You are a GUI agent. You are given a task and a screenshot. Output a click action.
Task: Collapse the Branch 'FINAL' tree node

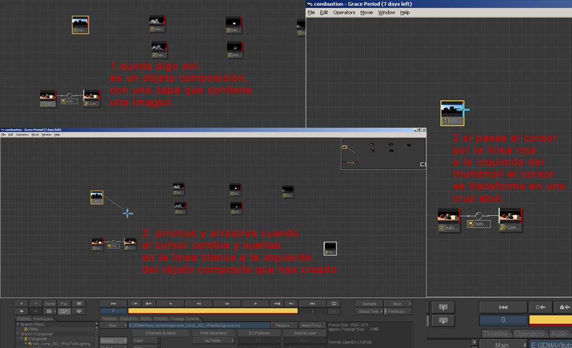[x=18, y=324]
